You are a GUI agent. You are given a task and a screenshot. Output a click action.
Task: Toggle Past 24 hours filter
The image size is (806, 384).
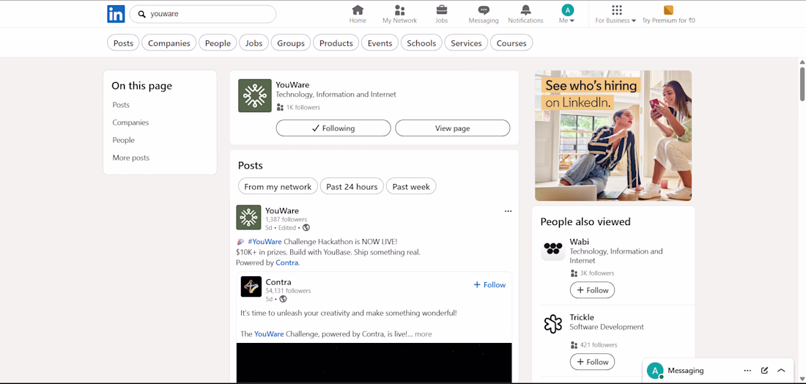click(352, 187)
